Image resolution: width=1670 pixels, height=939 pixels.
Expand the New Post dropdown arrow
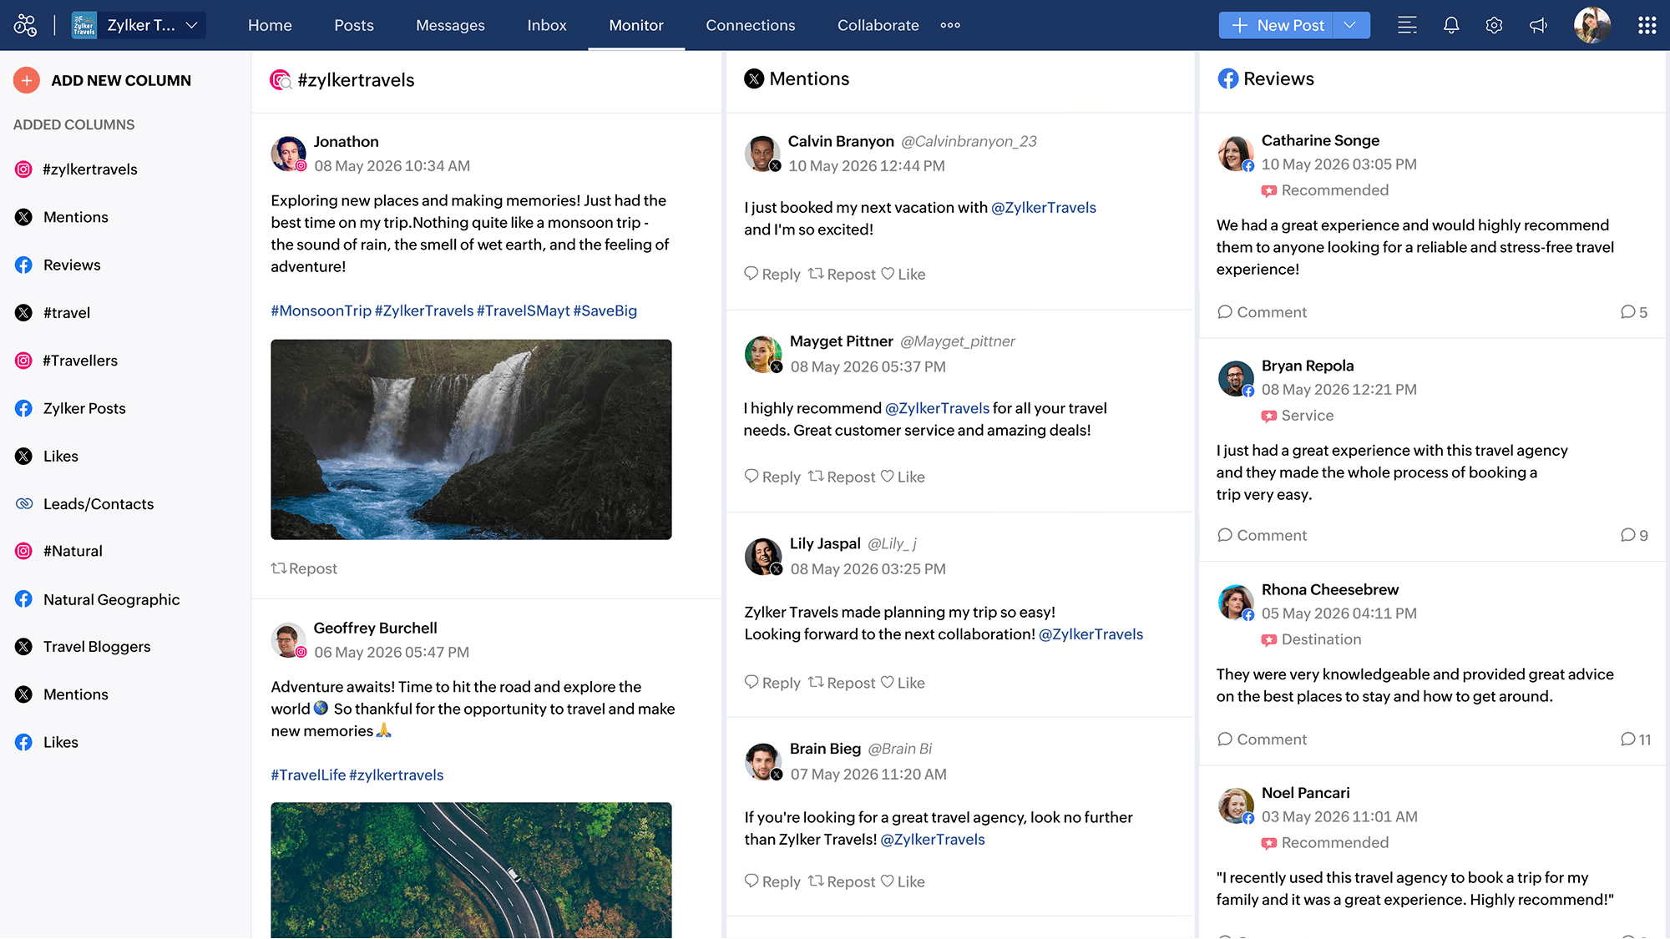(1350, 25)
